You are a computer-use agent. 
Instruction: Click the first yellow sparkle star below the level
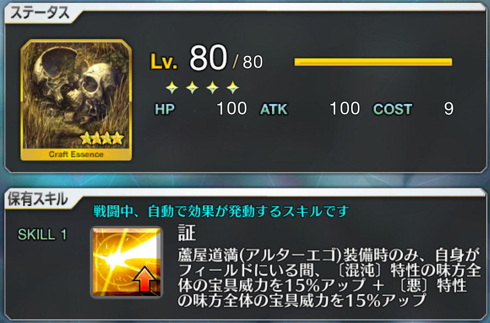[172, 87]
